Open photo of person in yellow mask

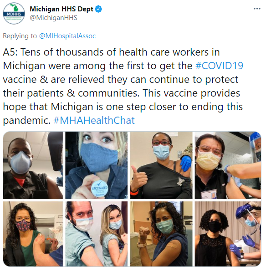pos(228,165)
